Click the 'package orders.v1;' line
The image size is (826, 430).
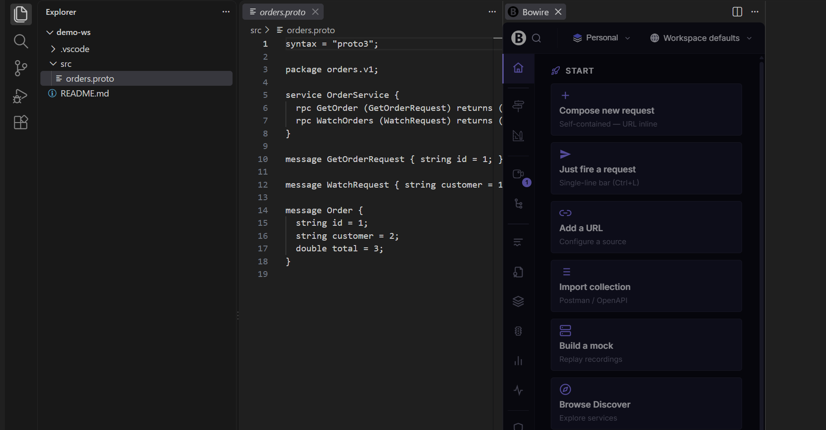point(332,70)
